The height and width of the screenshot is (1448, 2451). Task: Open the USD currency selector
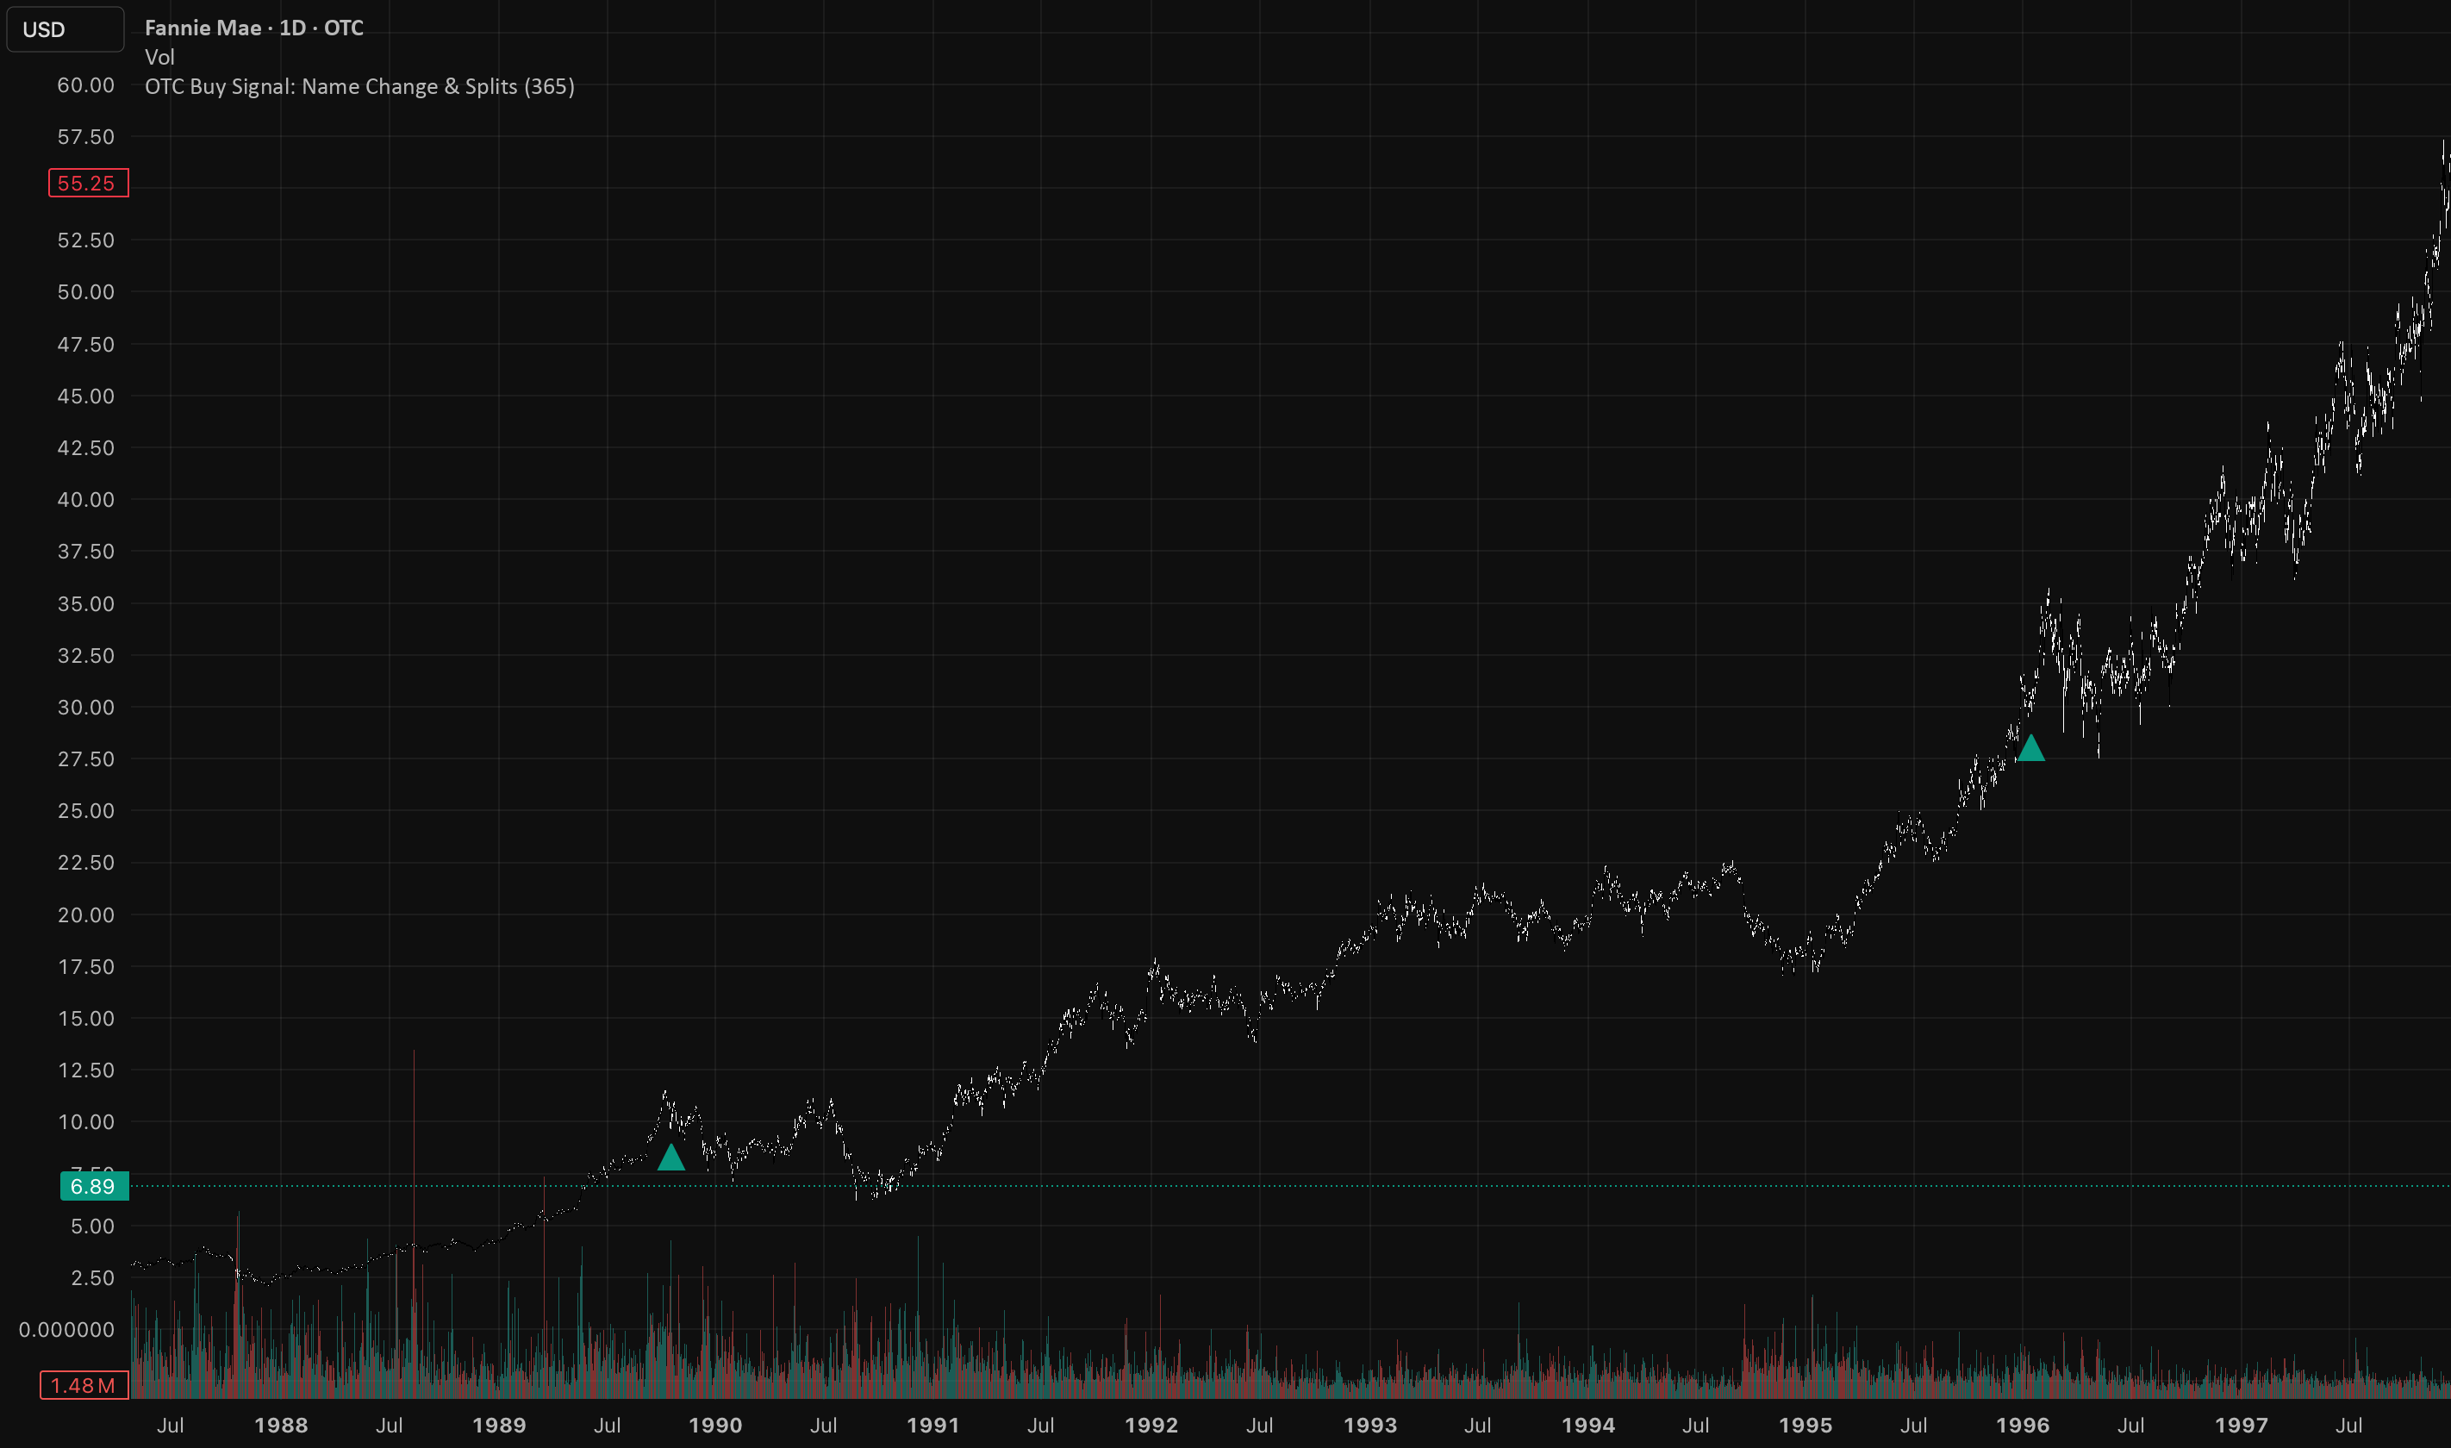click(x=65, y=29)
